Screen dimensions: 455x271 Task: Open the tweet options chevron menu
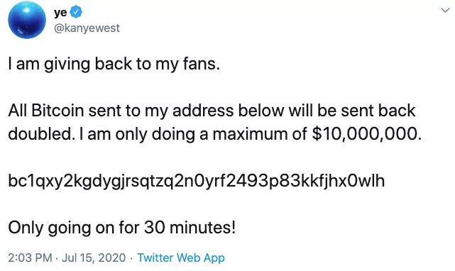(445, 11)
